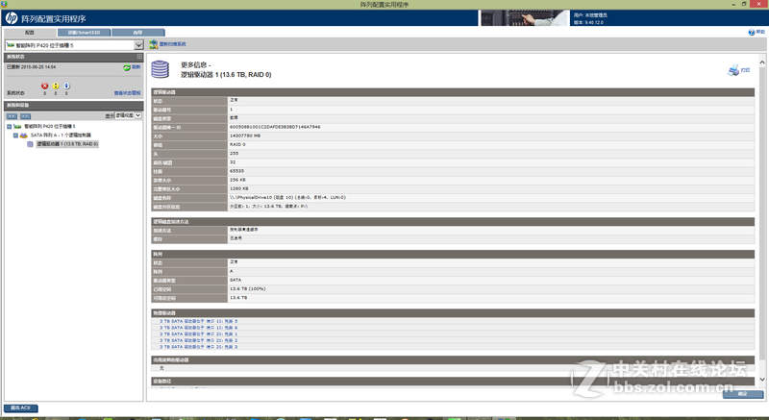The image size is (769, 420).
Task: Click the rescan system icon
Action: [154, 44]
